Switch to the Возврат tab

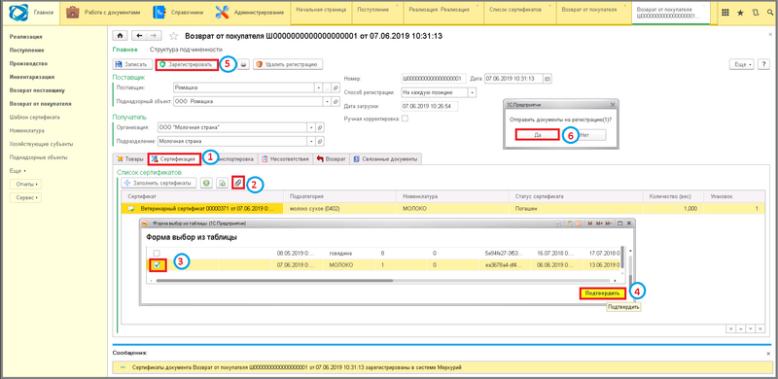coord(331,159)
